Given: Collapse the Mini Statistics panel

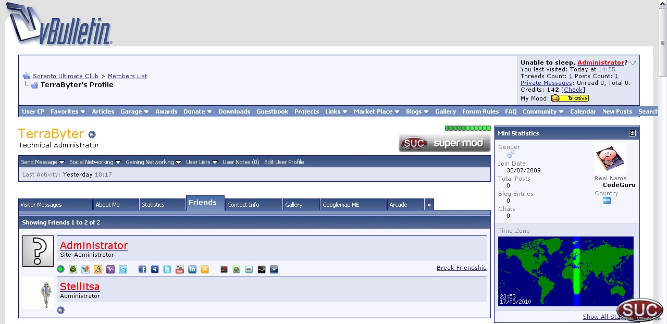Looking at the screenshot, I should pyautogui.click(x=632, y=133).
